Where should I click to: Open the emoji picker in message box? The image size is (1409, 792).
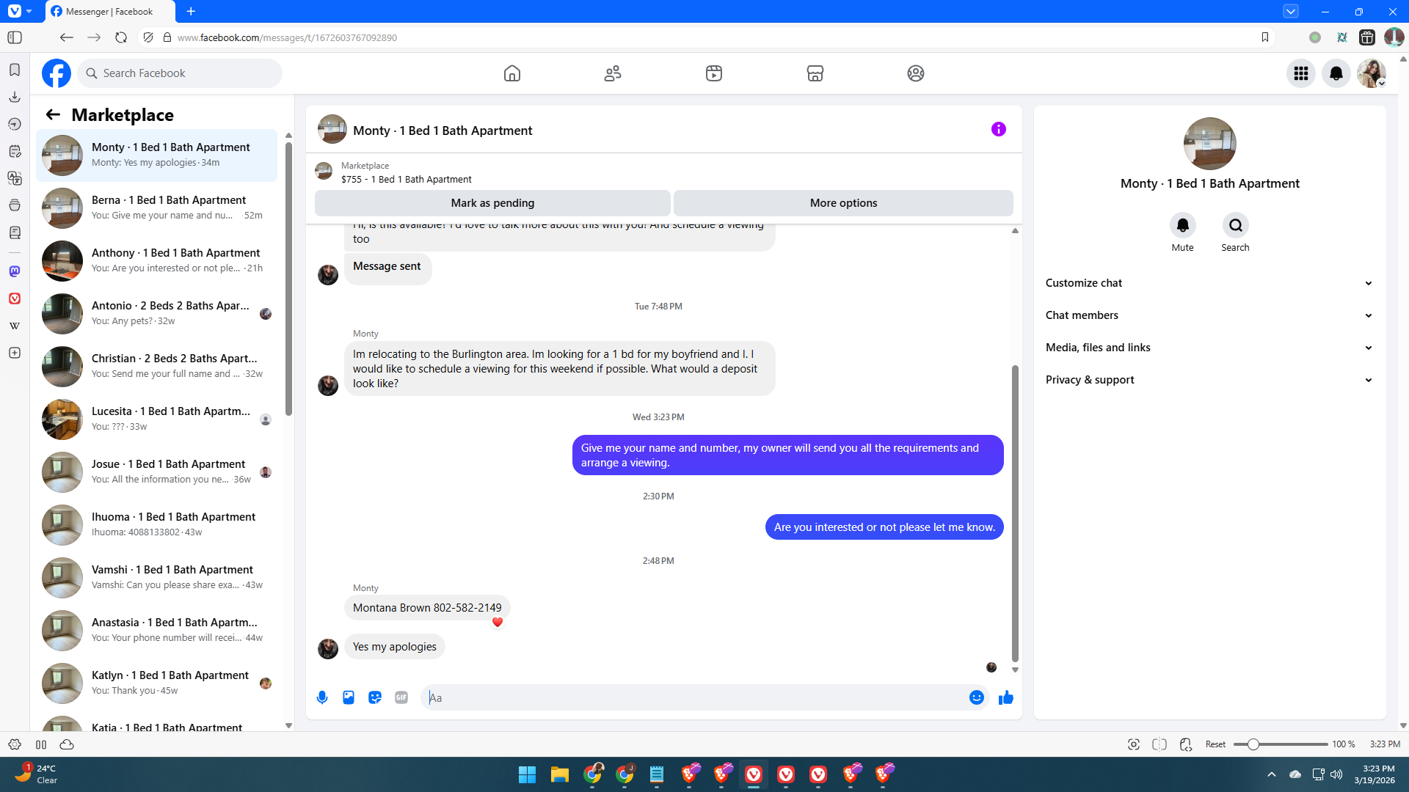(x=976, y=697)
